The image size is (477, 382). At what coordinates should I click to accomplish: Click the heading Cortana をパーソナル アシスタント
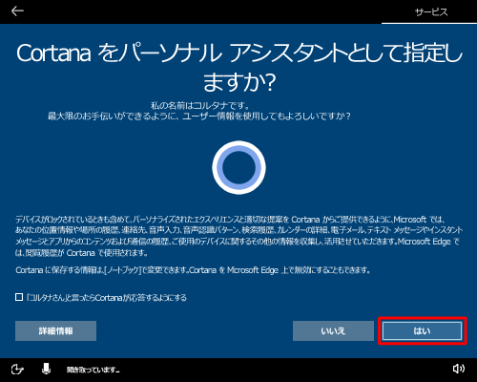click(239, 67)
